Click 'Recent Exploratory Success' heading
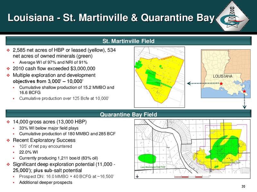The image size is (257, 192). (44, 140)
